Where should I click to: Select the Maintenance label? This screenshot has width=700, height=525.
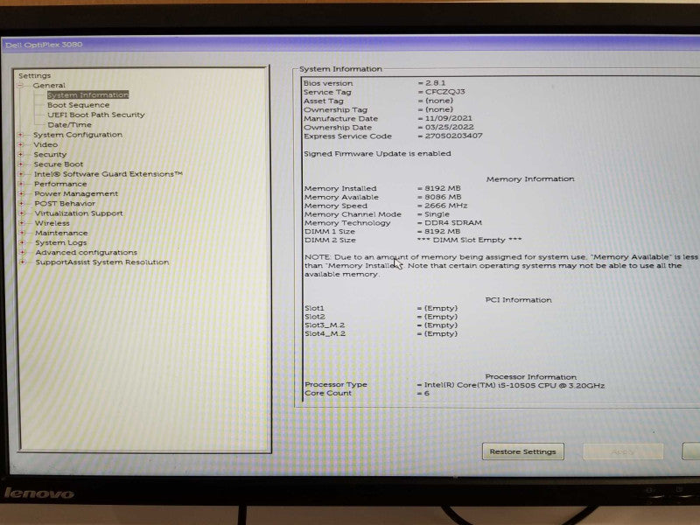(x=61, y=233)
